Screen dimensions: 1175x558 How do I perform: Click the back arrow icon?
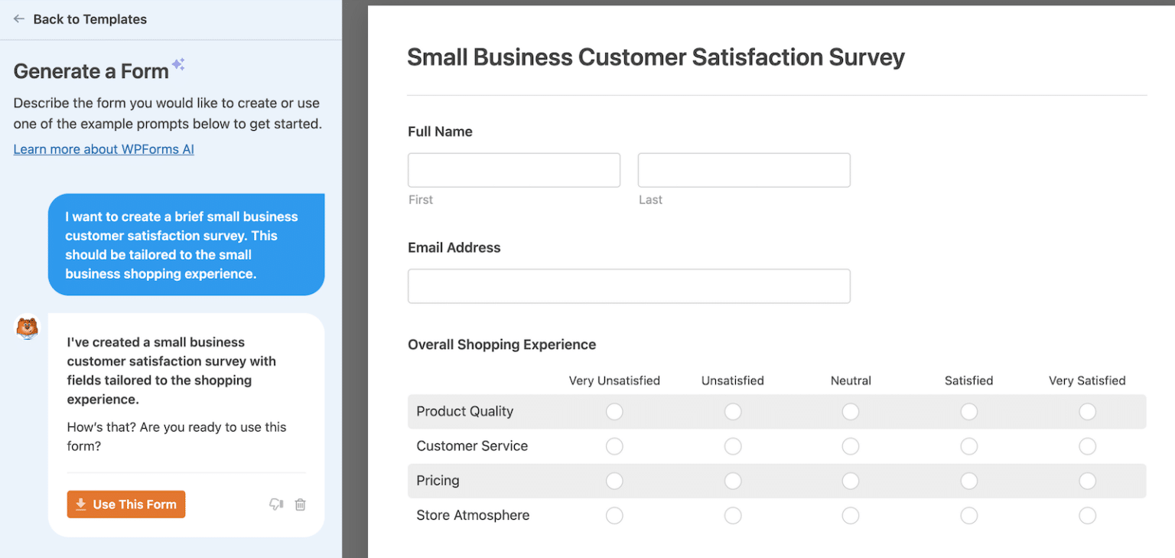click(x=19, y=19)
